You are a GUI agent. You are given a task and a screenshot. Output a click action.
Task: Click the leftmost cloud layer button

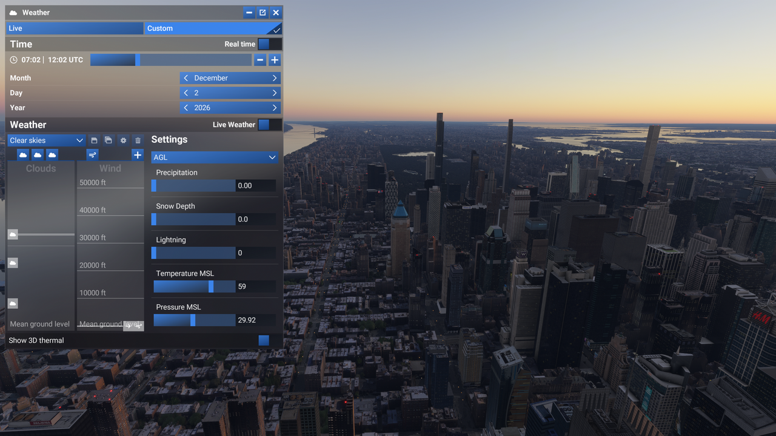[x=23, y=155]
